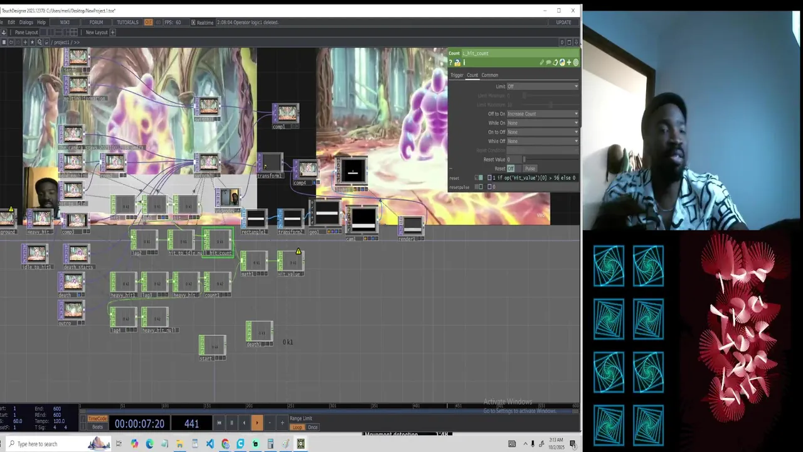Step forward one frame with plus button
This screenshot has height=452, width=803.
tap(282, 422)
